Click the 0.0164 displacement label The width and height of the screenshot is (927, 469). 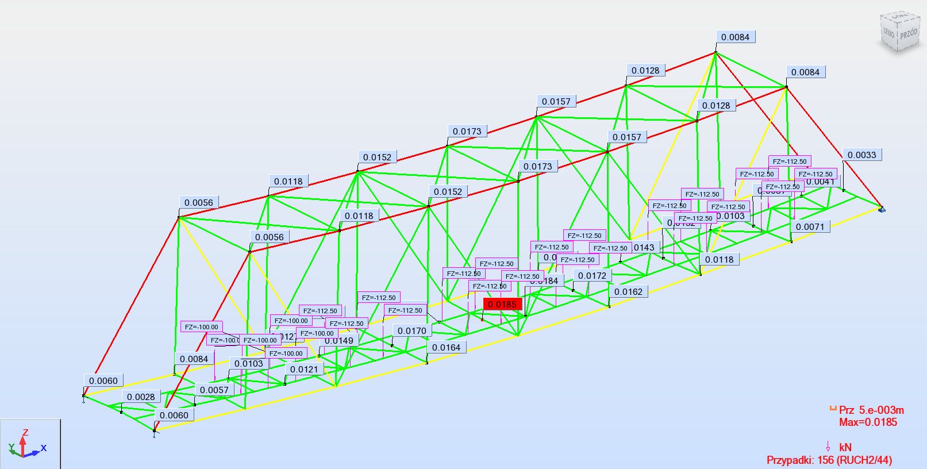pyautogui.click(x=446, y=347)
